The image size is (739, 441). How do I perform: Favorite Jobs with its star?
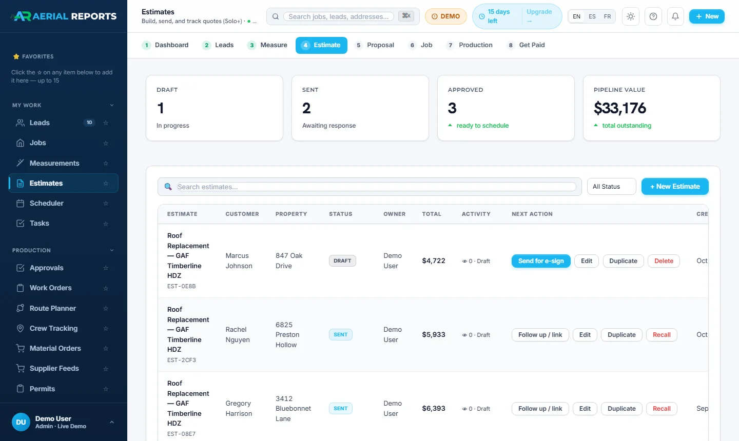106,143
